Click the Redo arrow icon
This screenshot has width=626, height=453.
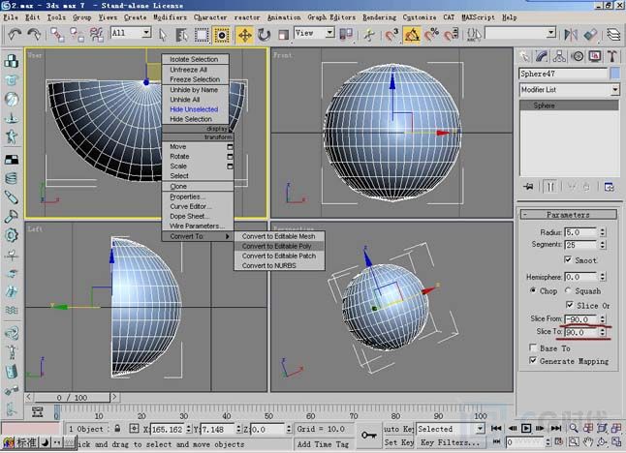coord(34,35)
